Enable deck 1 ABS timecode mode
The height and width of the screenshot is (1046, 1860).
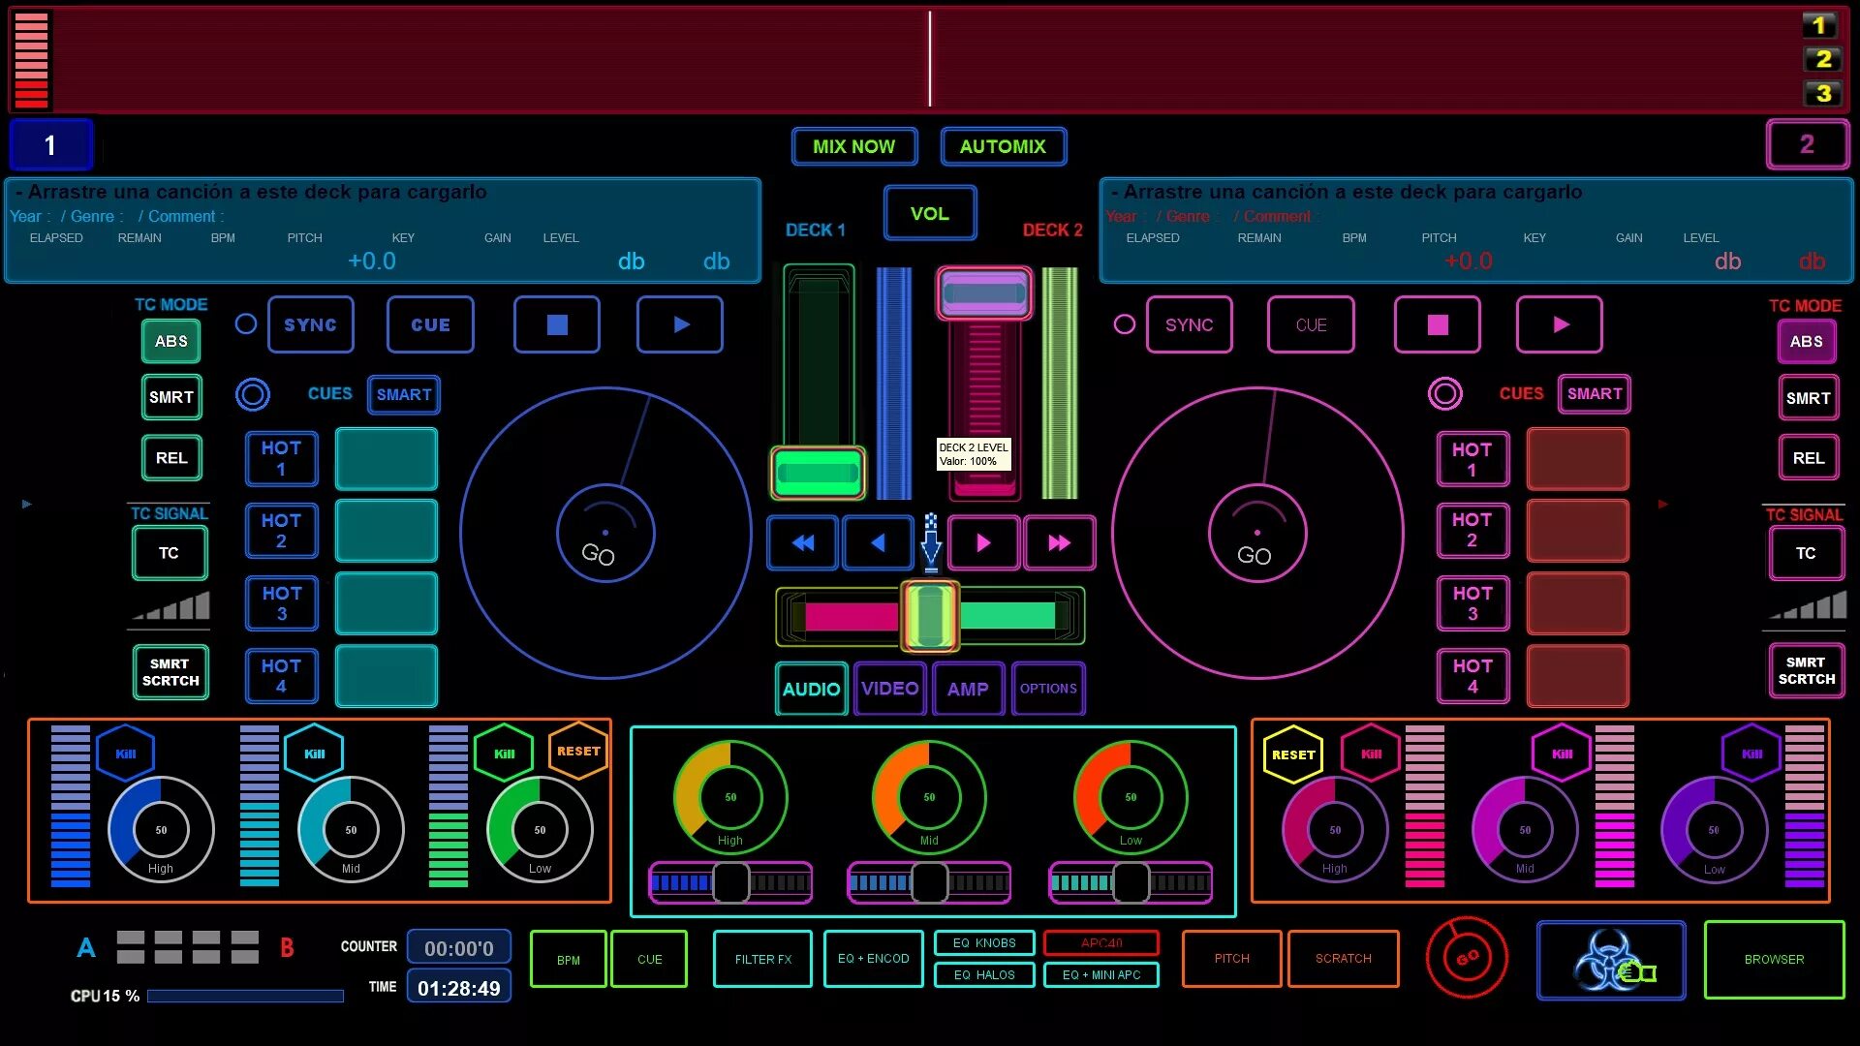(x=171, y=341)
